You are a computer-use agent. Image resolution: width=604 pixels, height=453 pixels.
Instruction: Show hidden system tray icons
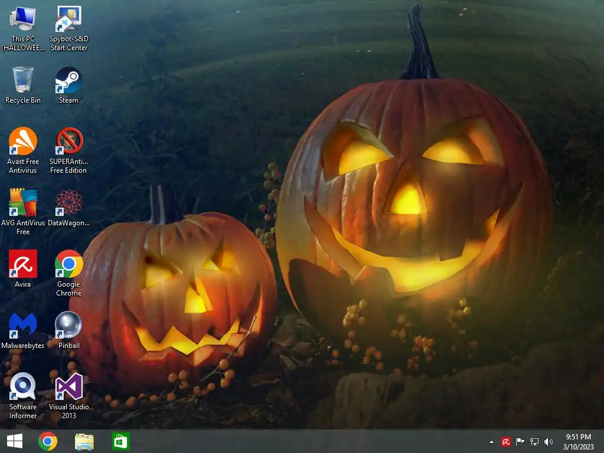tap(491, 442)
